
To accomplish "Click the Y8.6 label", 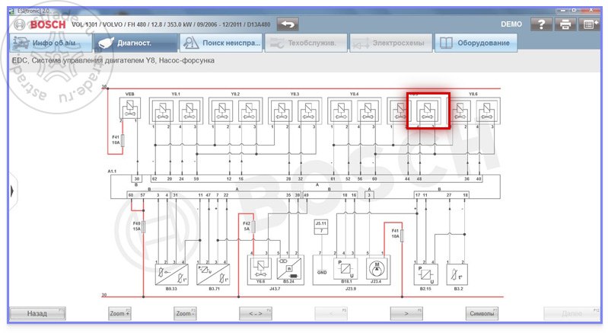I will tap(473, 94).
